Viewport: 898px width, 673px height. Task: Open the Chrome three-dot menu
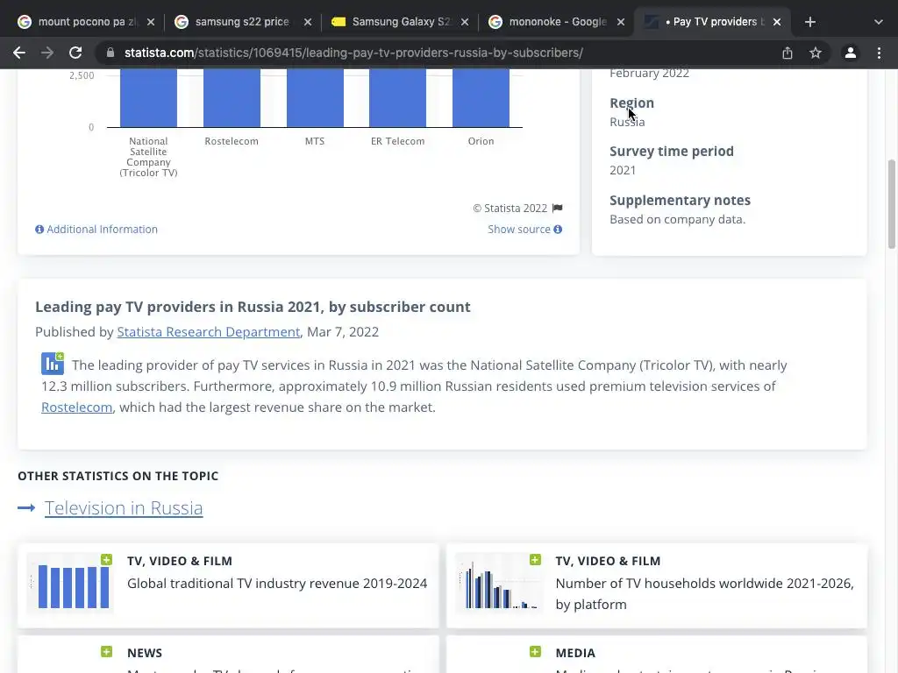[x=879, y=53]
